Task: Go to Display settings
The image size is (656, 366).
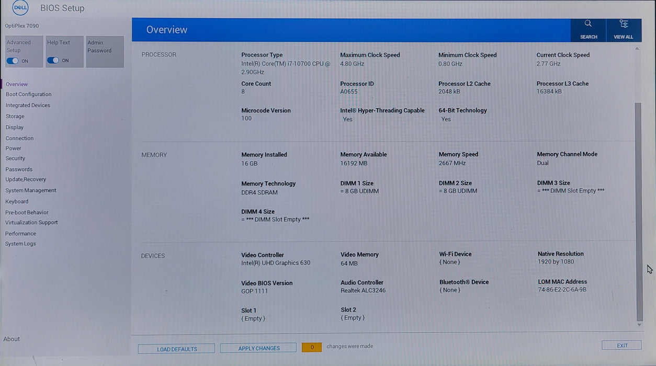Action: click(x=14, y=128)
